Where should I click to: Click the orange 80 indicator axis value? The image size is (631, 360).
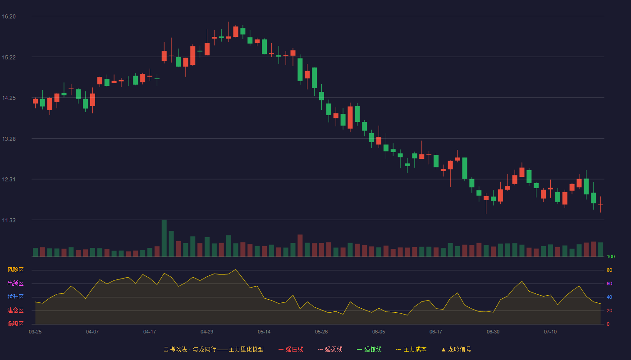[x=609, y=270]
